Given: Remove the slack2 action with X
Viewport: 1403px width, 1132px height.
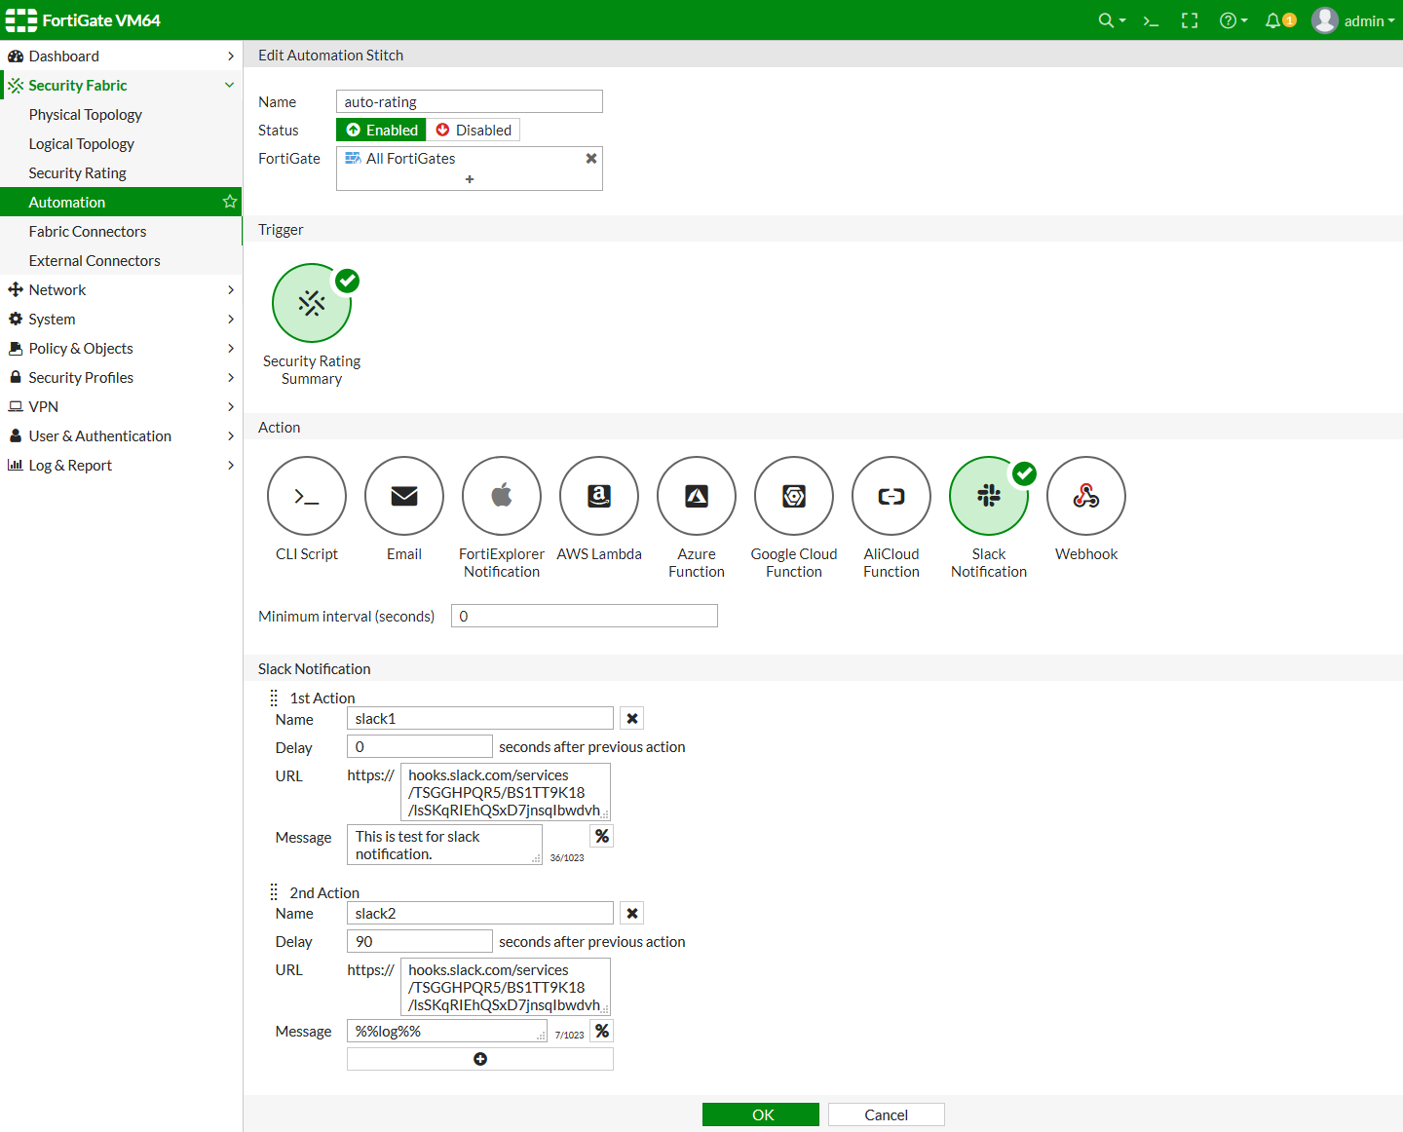Looking at the screenshot, I should click(x=632, y=913).
